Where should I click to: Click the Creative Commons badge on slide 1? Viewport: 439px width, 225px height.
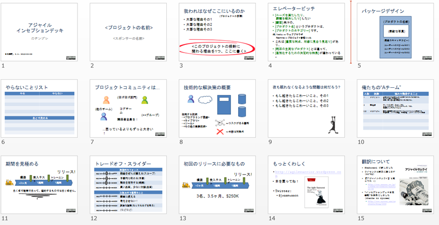(x=71, y=58)
